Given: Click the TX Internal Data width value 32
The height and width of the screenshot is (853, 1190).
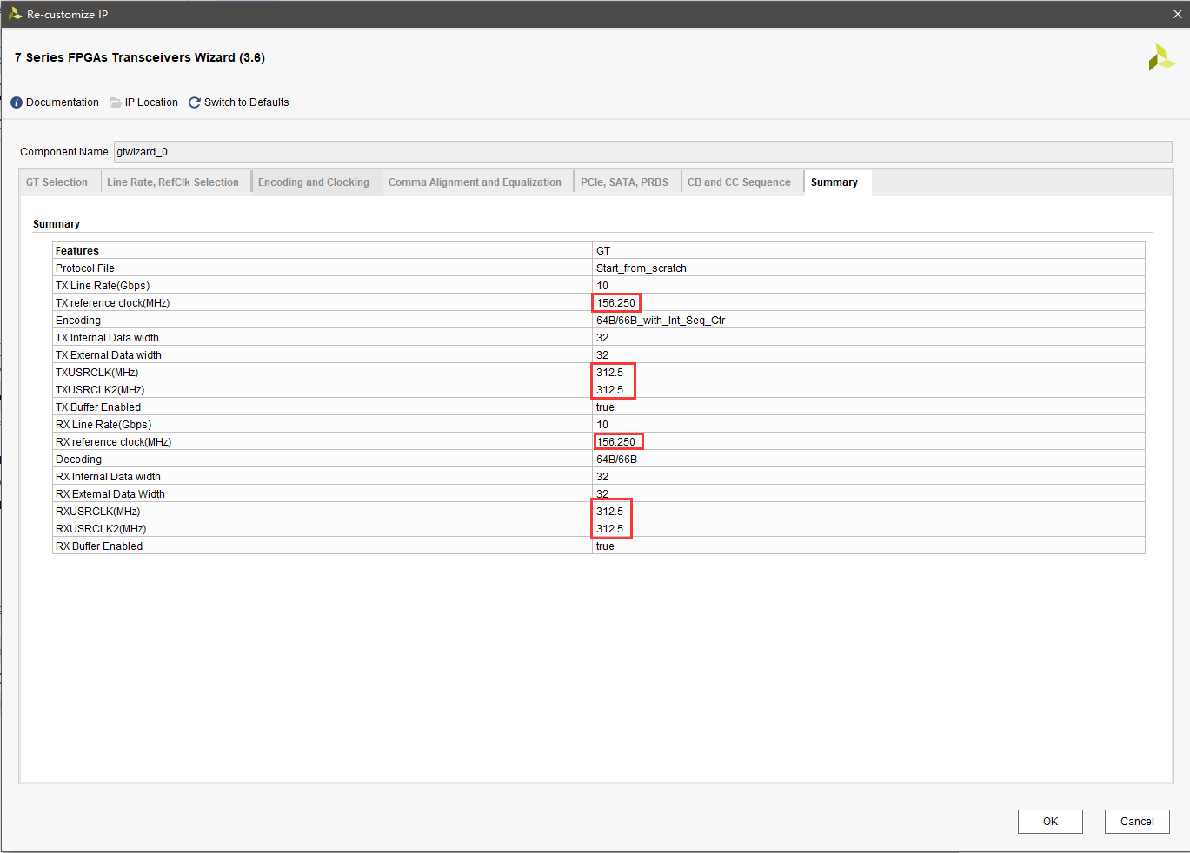Looking at the screenshot, I should point(602,338).
